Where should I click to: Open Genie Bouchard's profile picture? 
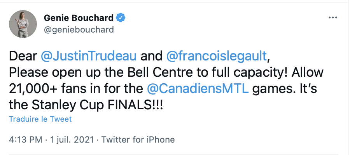coord(23,24)
